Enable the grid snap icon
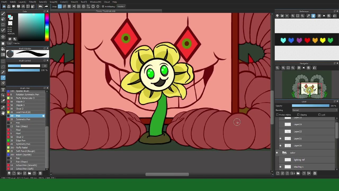The width and height of the screenshot is (339, 191). tap(69, 6)
